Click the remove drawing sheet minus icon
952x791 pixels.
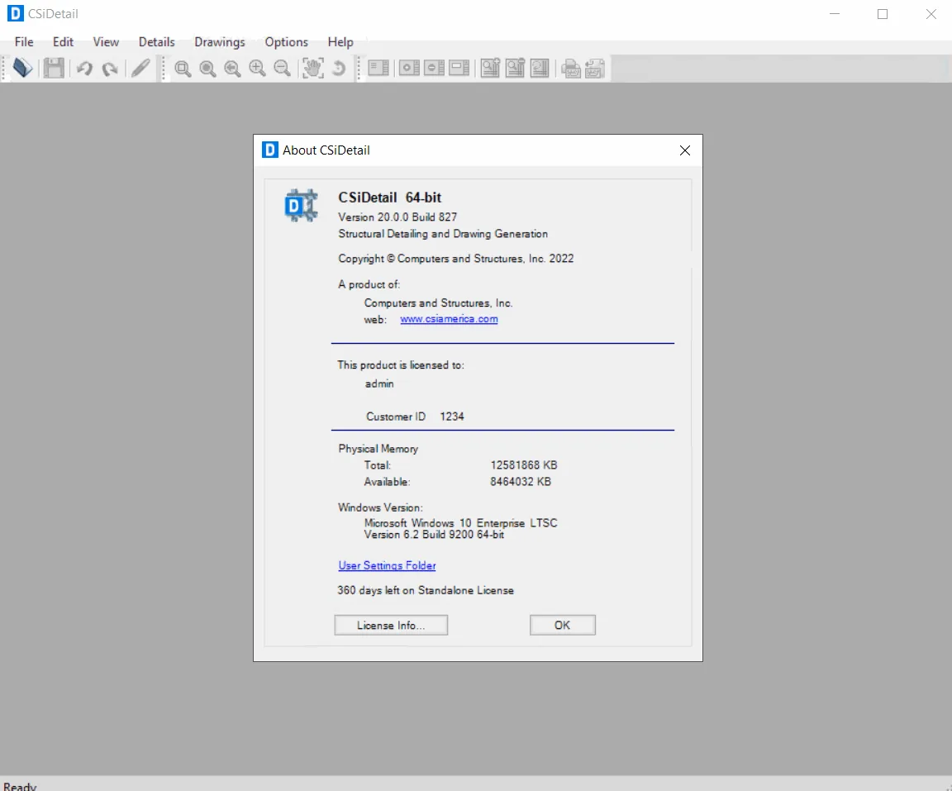(434, 68)
